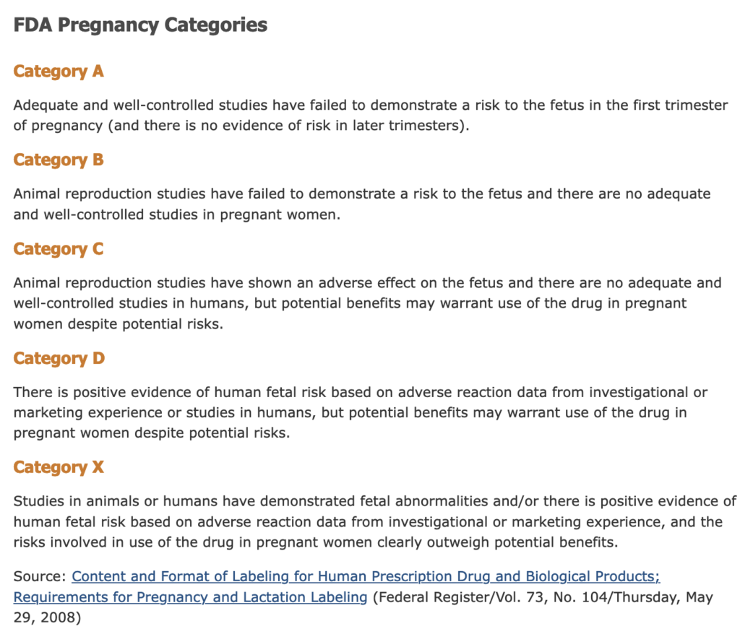The width and height of the screenshot is (740, 634).
Task: Click the FDA Pregnancy Categories main heading
Action: [140, 25]
